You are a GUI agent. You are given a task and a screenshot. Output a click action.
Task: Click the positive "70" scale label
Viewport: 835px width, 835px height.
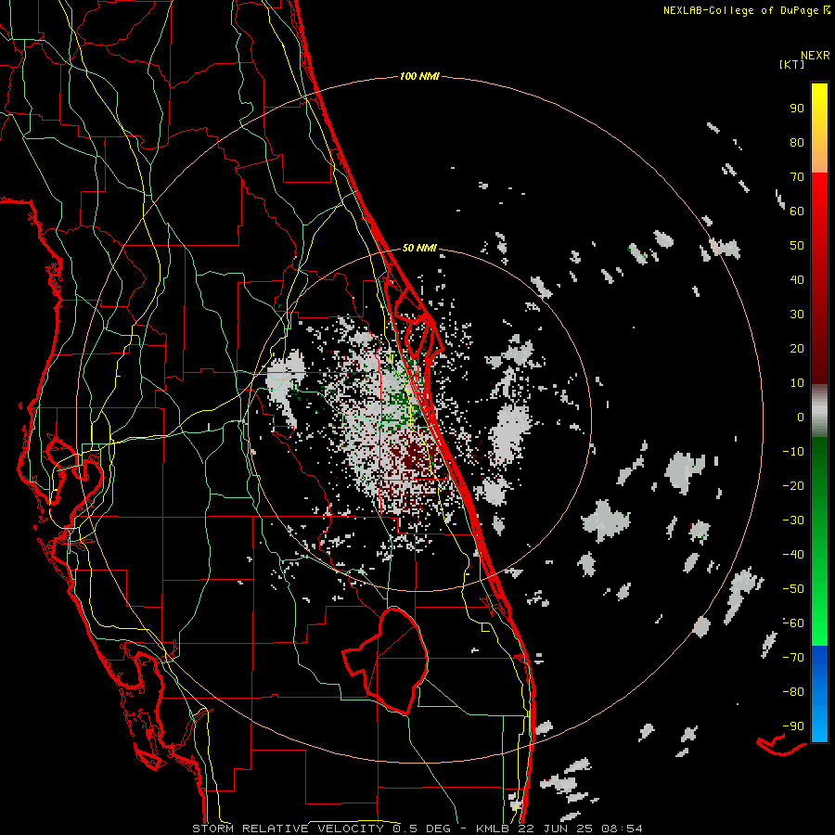pos(797,177)
